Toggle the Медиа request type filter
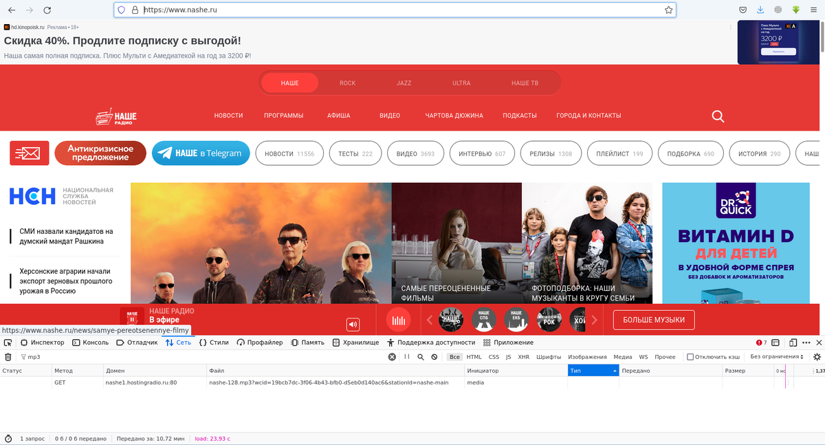825x445 pixels. 623,357
